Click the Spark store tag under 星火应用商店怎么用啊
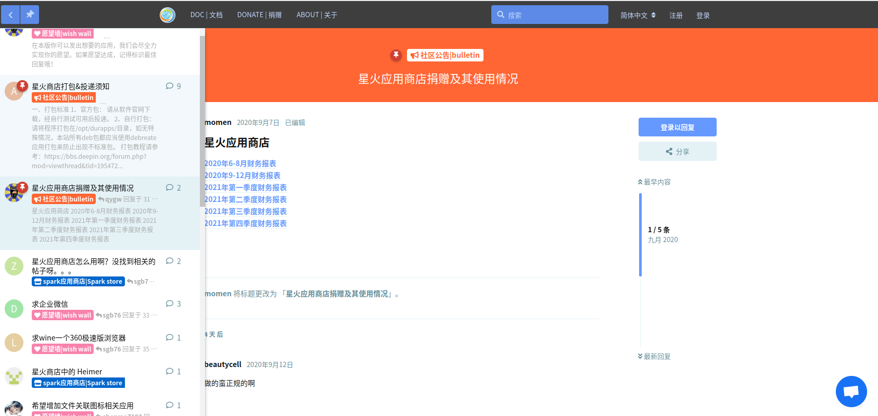Screen dimensions: 878x416 (x=79, y=282)
